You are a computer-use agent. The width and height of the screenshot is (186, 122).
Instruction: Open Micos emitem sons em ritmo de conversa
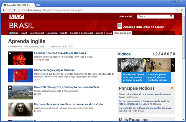[x=69, y=104]
